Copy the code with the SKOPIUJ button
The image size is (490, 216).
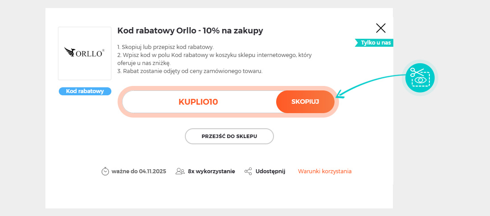pyautogui.click(x=305, y=102)
